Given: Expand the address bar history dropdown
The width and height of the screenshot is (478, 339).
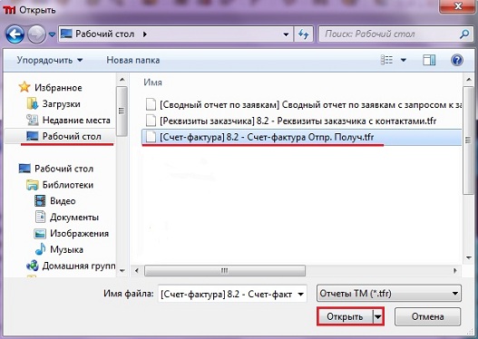Looking at the screenshot, I should coord(286,34).
